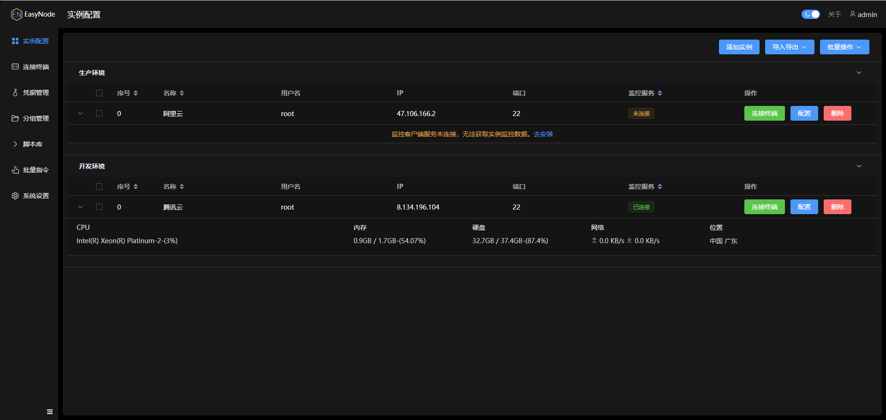
Task: Open the 批量操作 dropdown
Action: [844, 47]
